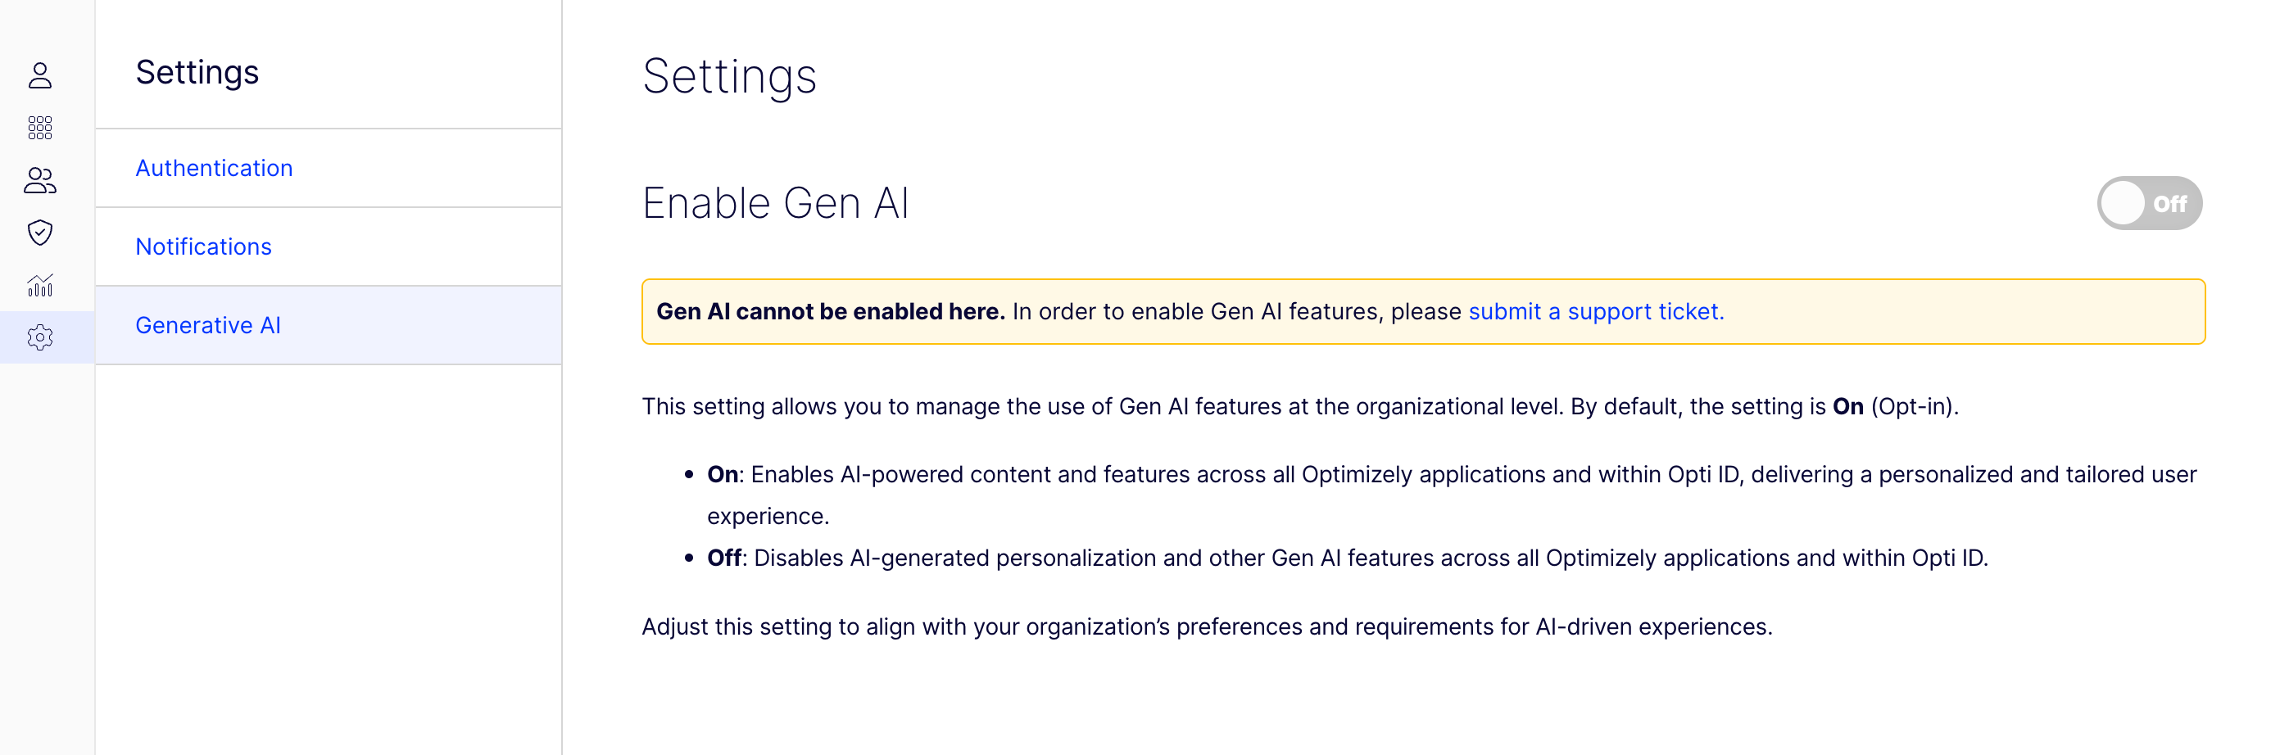Image resolution: width=2280 pixels, height=755 pixels.
Task: Open the user profile icon in sidebar
Action: 40,75
